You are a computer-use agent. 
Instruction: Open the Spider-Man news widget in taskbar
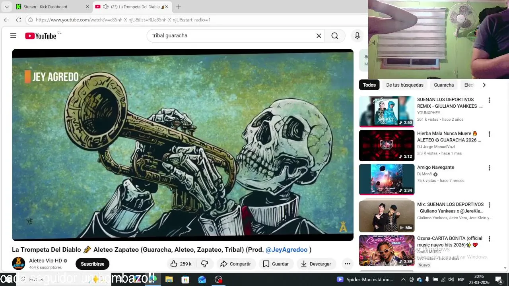365,280
